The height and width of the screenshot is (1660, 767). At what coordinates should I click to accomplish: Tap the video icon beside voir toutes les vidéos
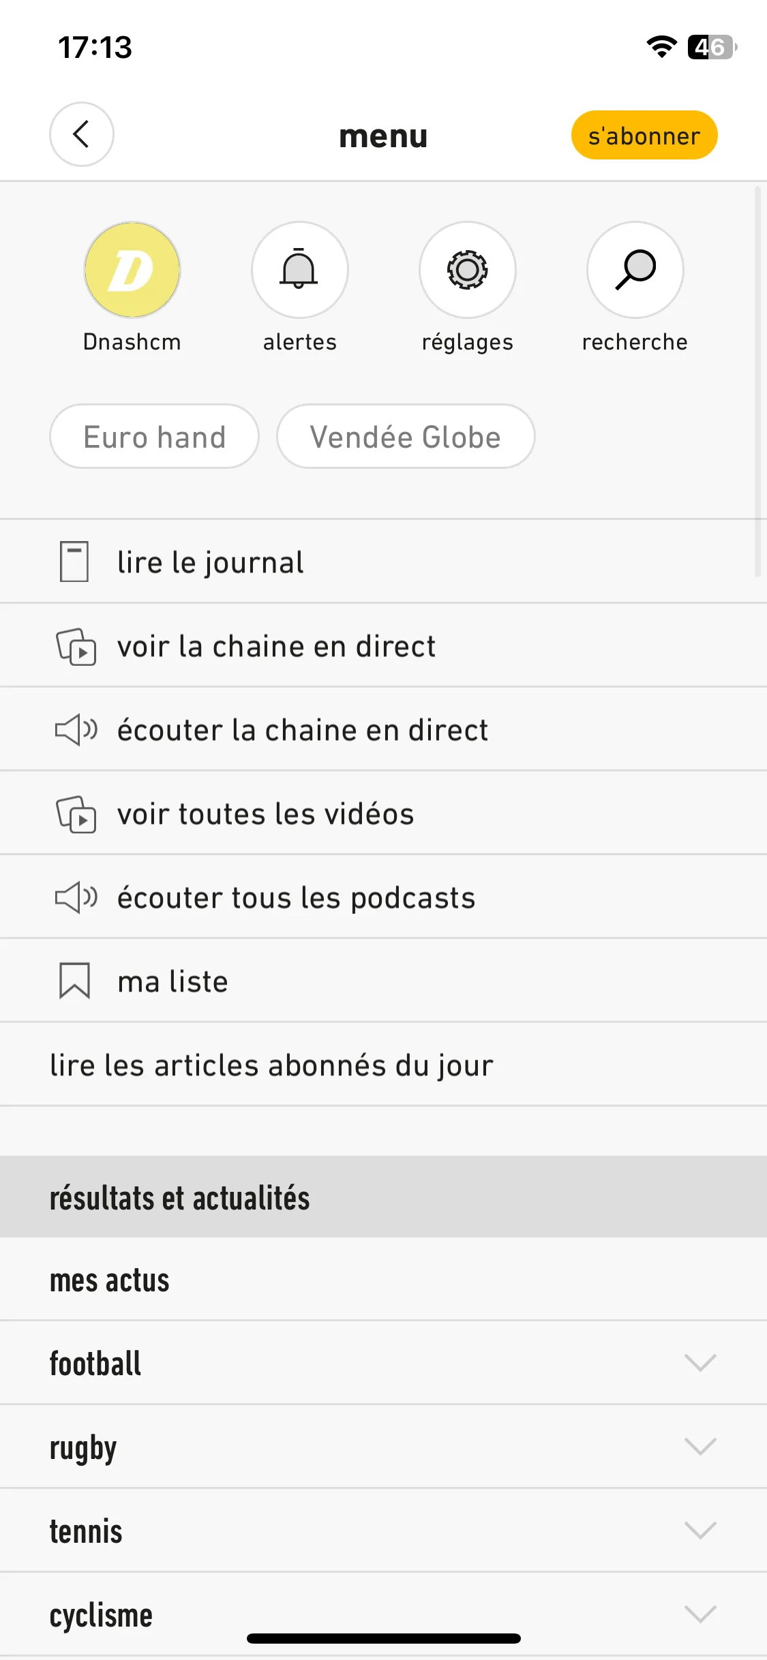76,814
